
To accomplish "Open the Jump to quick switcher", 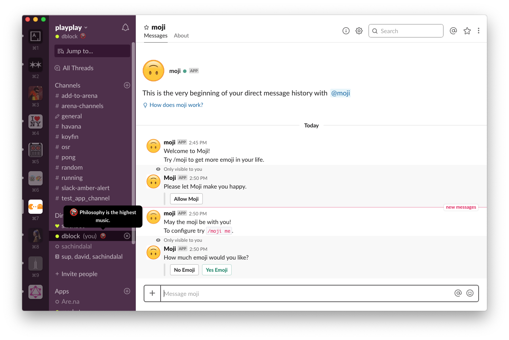I will coord(92,51).
